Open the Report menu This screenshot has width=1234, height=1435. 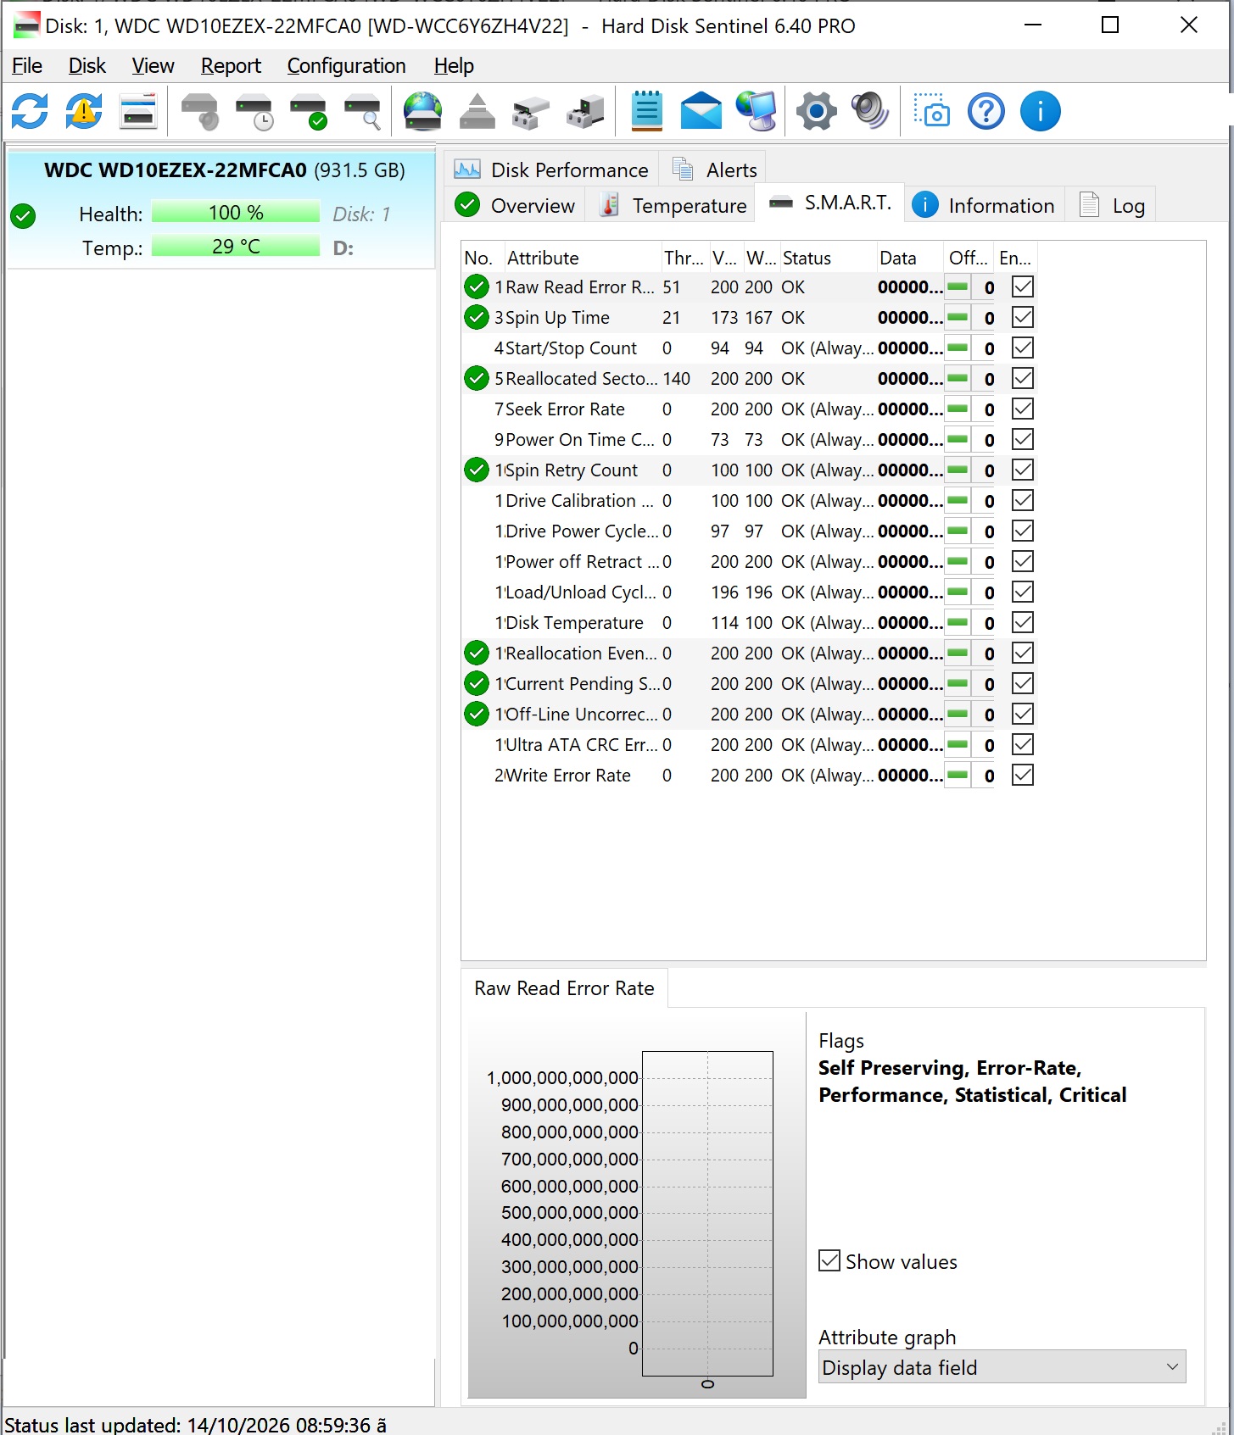point(231,66)
